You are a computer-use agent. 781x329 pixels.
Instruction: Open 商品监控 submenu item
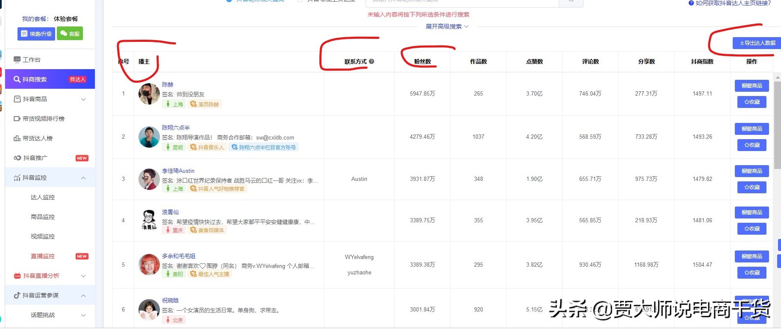(43, 217)
